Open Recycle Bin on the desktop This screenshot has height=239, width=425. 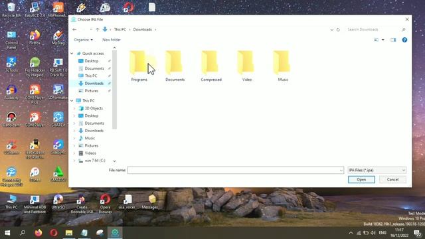pyautogui.click(x=11, y=10)
